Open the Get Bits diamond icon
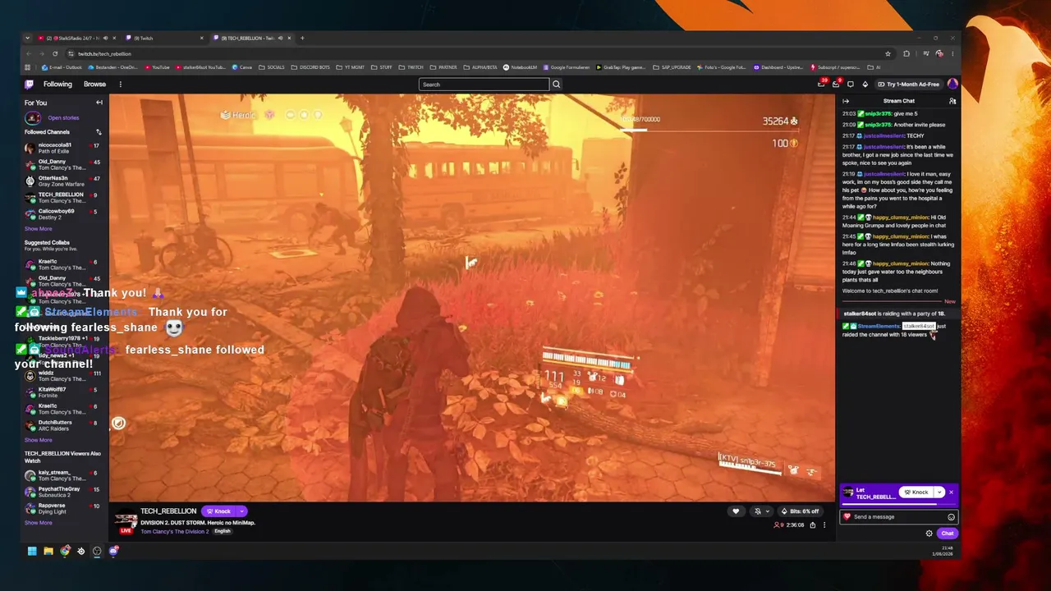This screenshot has height=591, width=1051. coord(865,84)
